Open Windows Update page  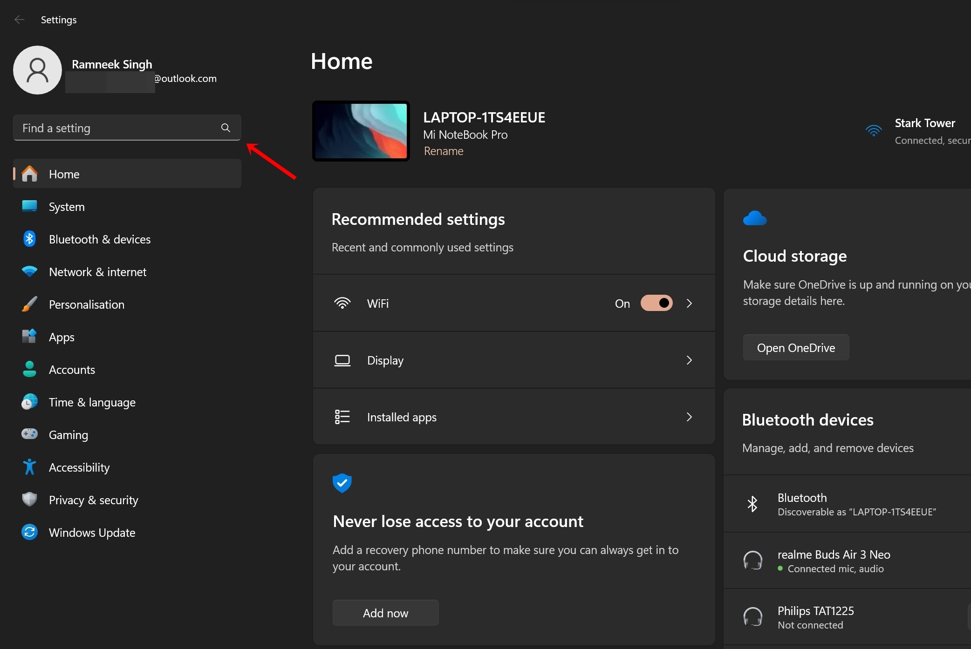pyautogui.click(x=127, y=532)
